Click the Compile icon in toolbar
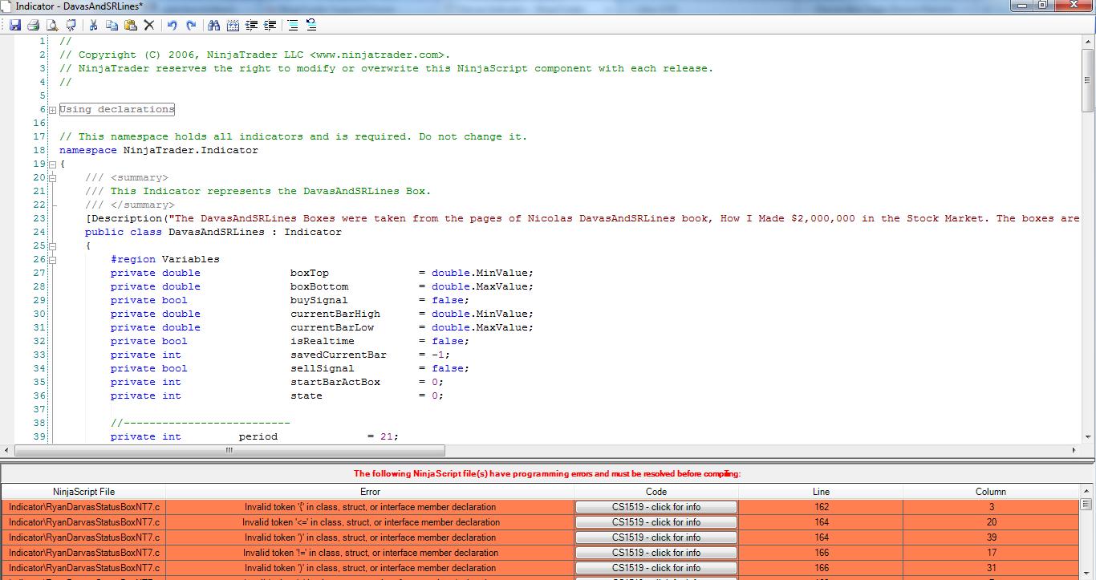 tap(71, 25)
